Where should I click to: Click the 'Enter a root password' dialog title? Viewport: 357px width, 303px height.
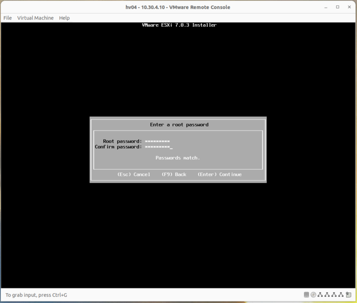179,125
